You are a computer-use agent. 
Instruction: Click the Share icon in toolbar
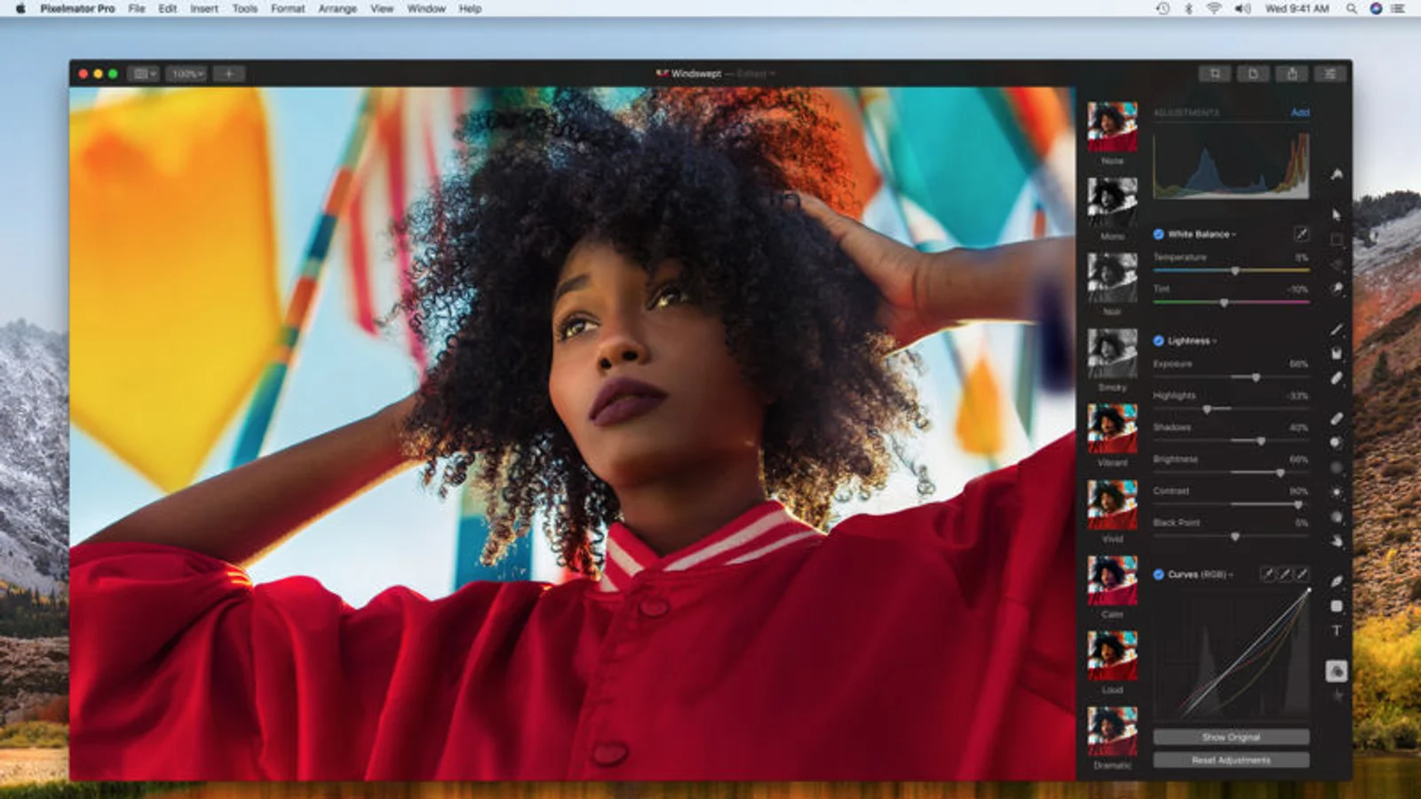(x=1291, y=74)
